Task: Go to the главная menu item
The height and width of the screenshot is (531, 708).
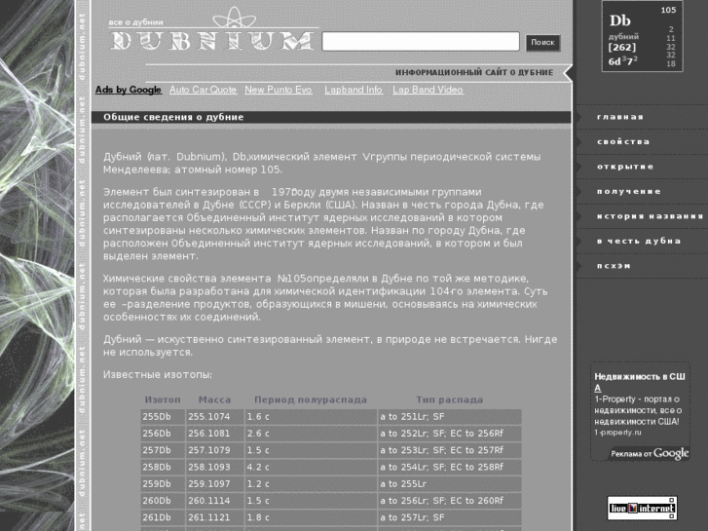Action: [620, 117]
